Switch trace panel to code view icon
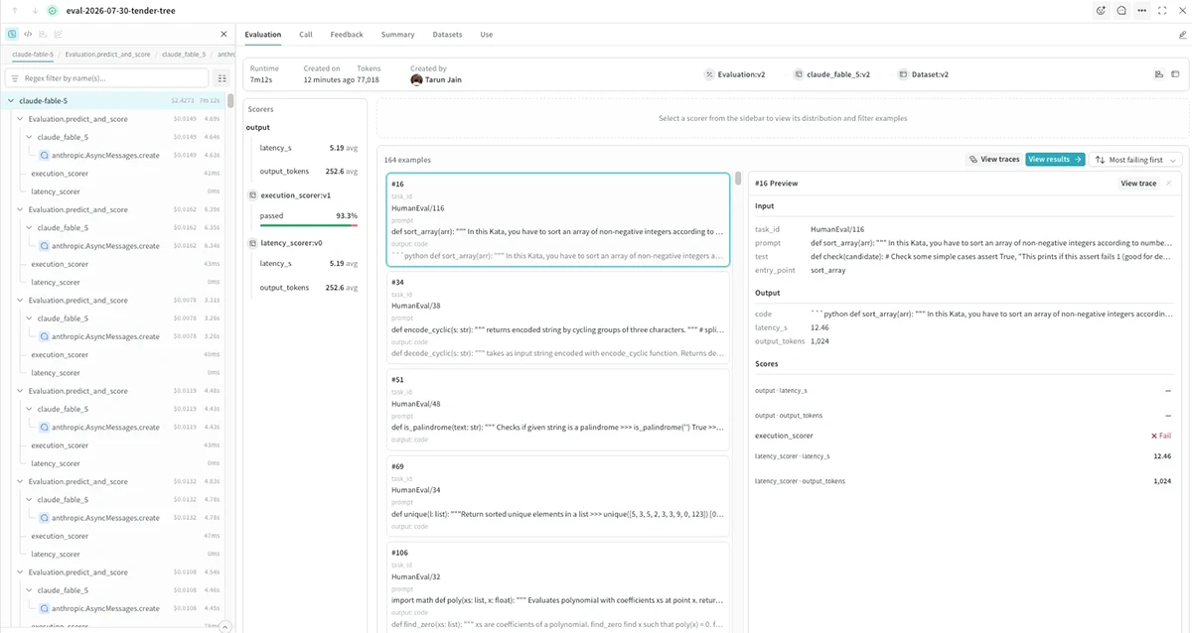The height and width of the screenshot is (633, 1192). point(28,34)
